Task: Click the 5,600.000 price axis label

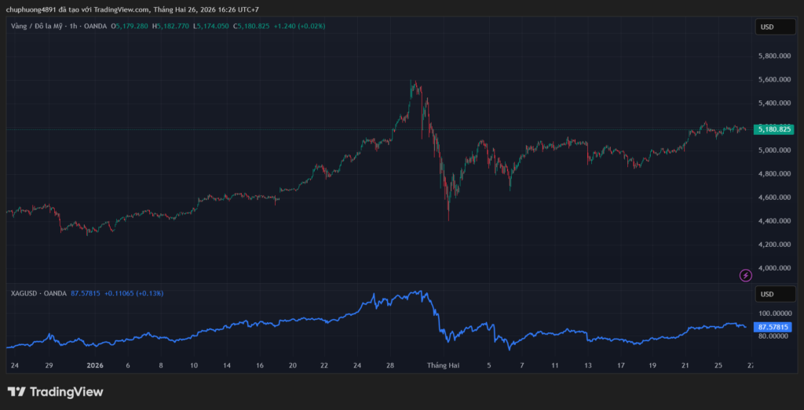Action: click(x=773, y=79)
